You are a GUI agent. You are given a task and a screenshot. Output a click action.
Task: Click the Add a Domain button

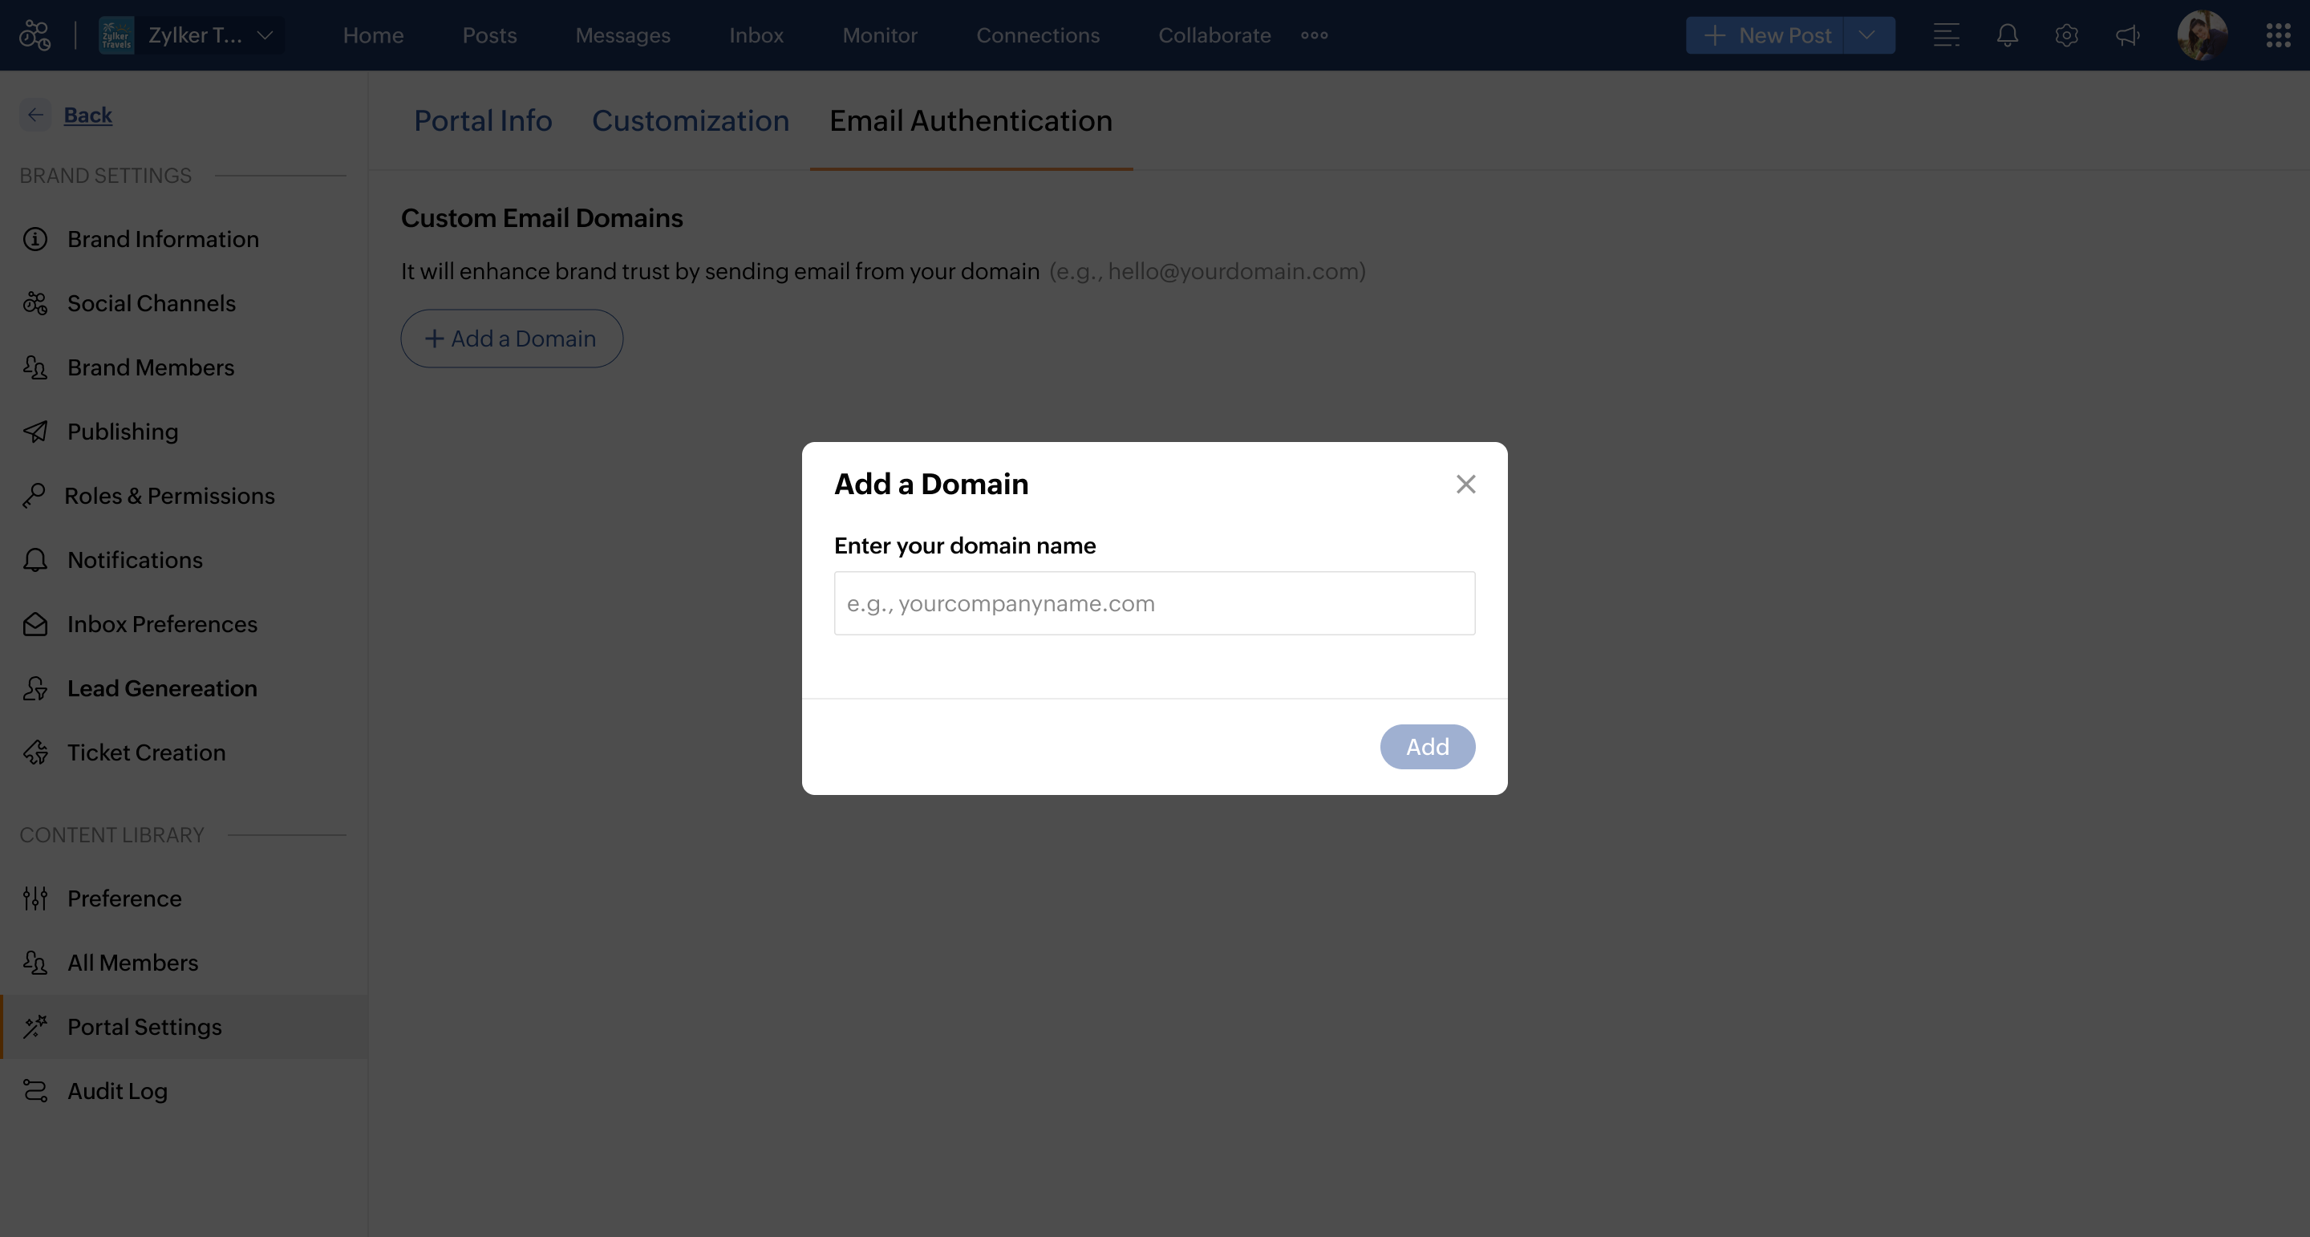tap(511, 339)
